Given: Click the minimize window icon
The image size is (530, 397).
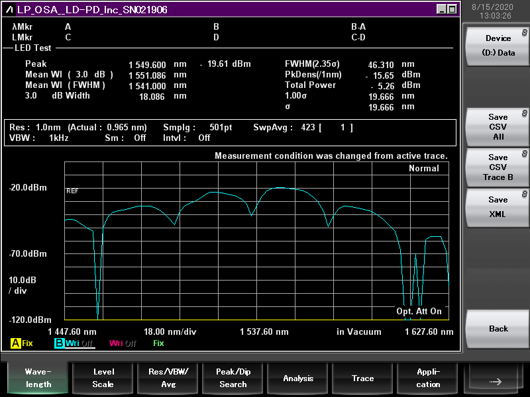Looking at the screenshot, I should [x=441, y=9].
